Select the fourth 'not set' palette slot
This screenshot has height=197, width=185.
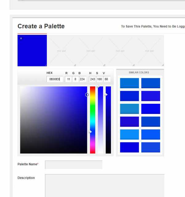coord(120,51)
